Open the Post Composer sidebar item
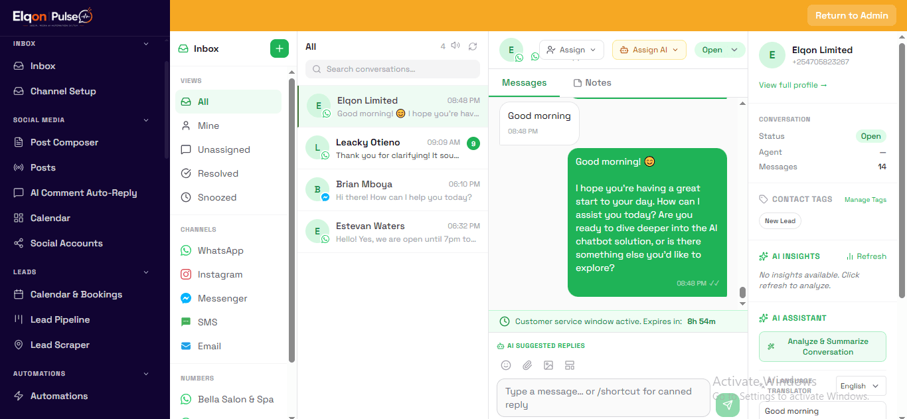907x419 pixels. [x=64, y=142]
